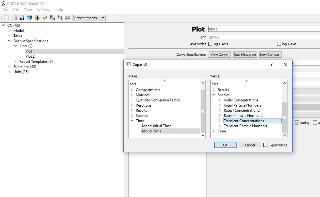Click the green slider widget toolbar icon
The width and height of the screenshot is (320, 197).
point(37,18)
